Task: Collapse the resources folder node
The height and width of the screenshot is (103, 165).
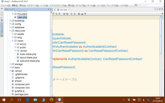Action: point(10,30)
